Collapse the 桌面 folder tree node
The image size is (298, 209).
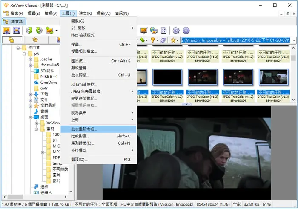click(x=30, y=117)
